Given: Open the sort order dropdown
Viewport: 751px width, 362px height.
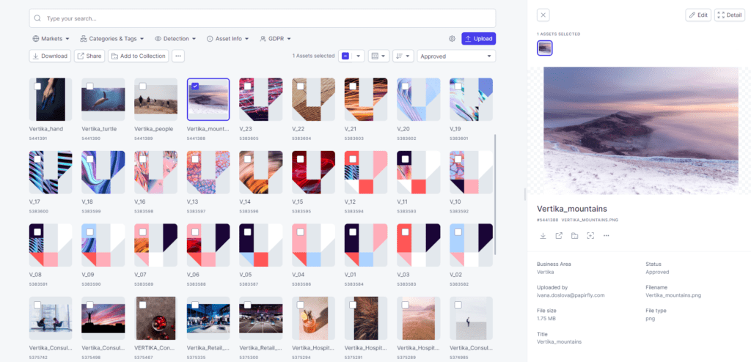Looking at the screenshot, I should tap(403, 56).
